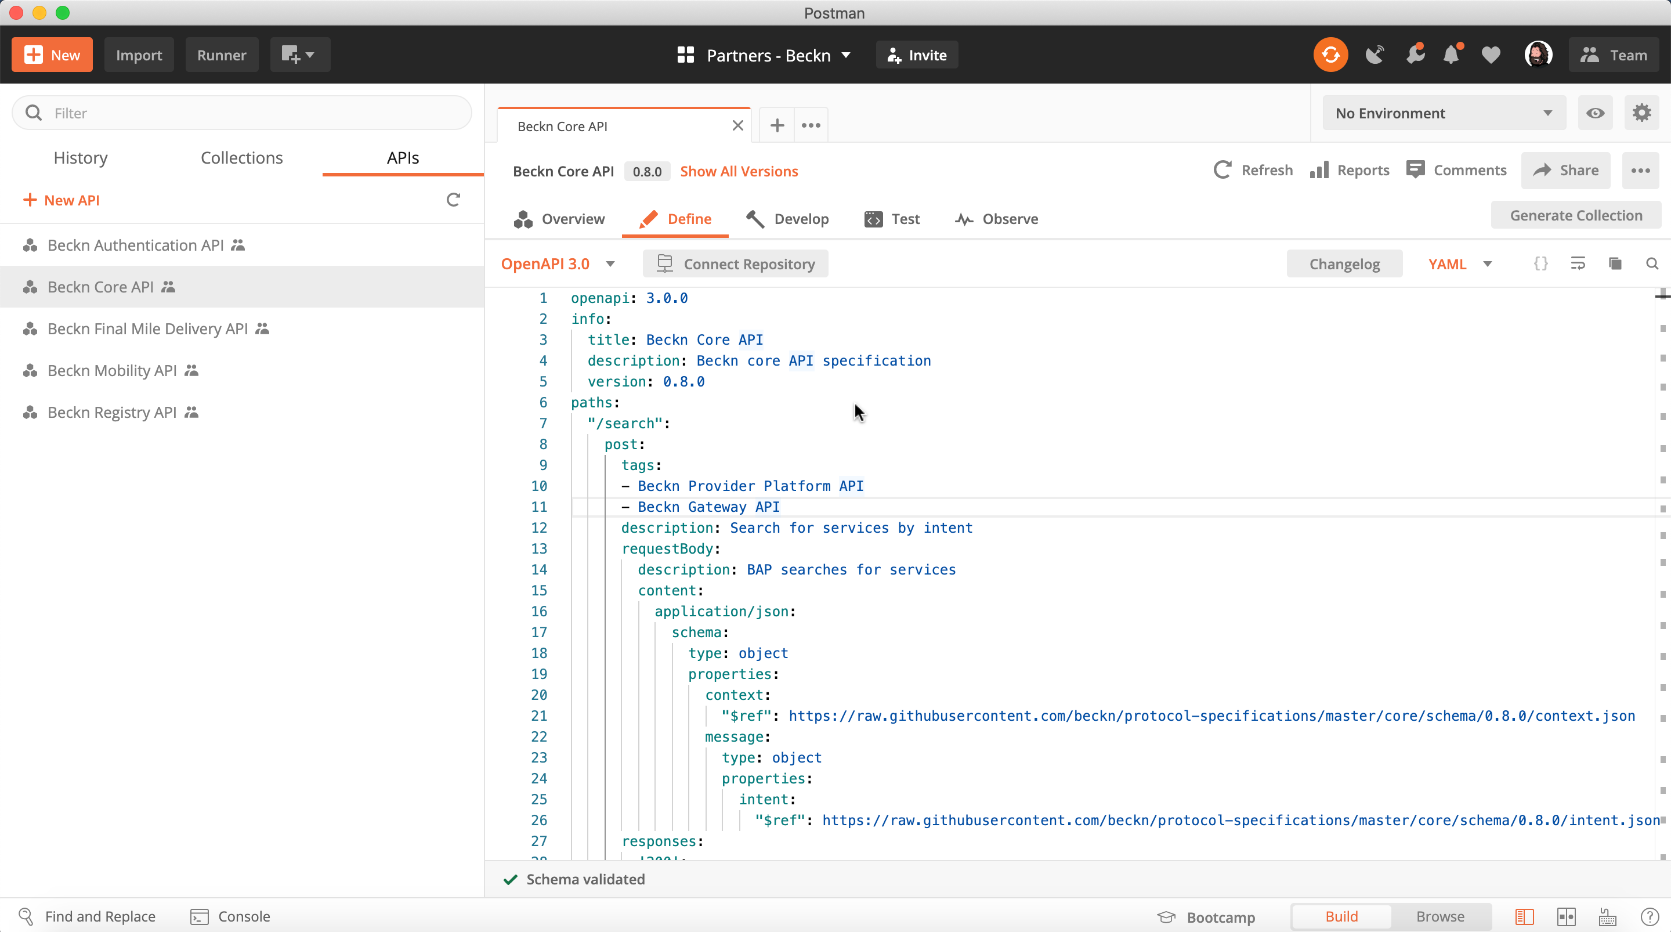Open the help question mark icon

(x=1649, y=916)
